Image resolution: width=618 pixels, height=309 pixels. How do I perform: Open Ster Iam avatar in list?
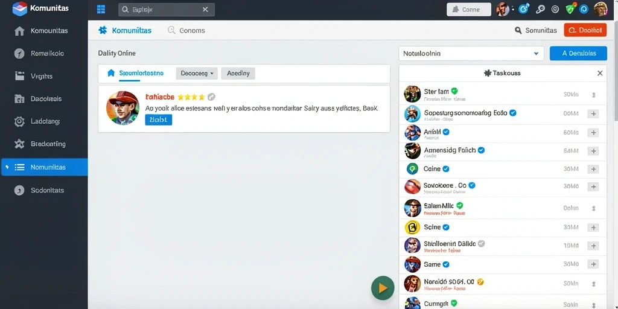tap(412, 94)
